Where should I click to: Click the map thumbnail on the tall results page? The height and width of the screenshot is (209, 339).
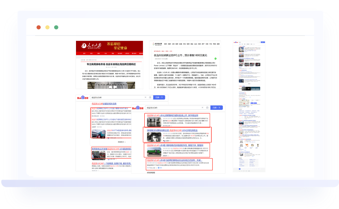pos(244,103)
